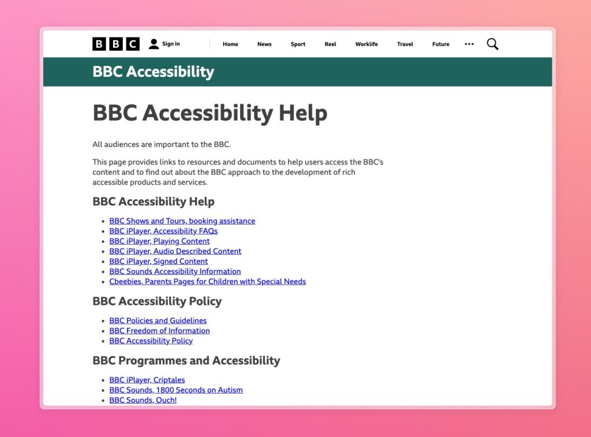The height and width of the screenshot is (437, 591).
Task: Open BBC Sounds, Ouch! link
Action: pyautogui.click(x=143, y=400)
